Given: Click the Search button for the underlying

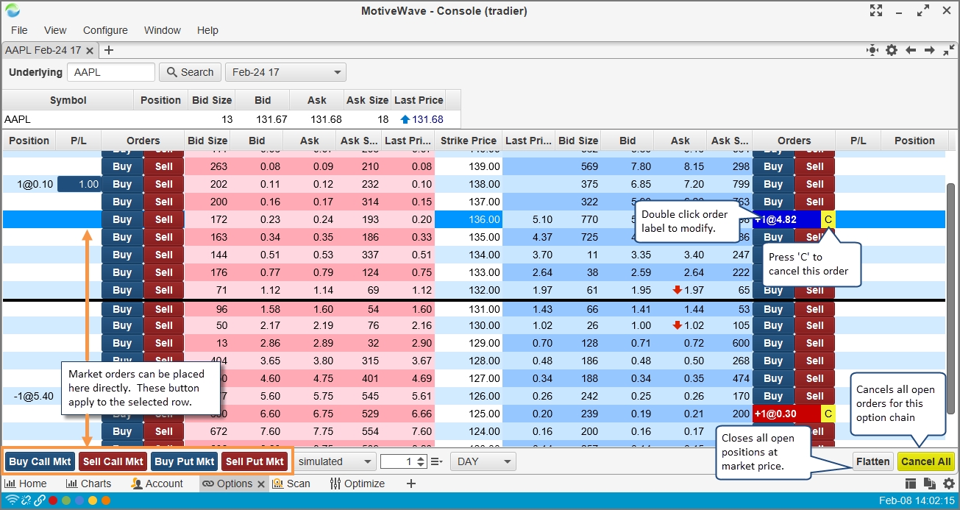Looking at the screenshot, I should point(190,72).
